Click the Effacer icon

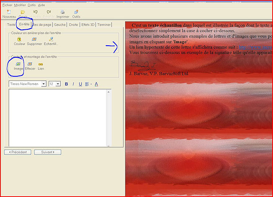point(30,64)
